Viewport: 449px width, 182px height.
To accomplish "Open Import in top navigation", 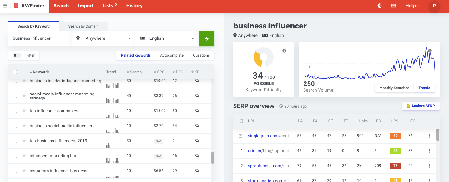I will [x=86, y=6].
